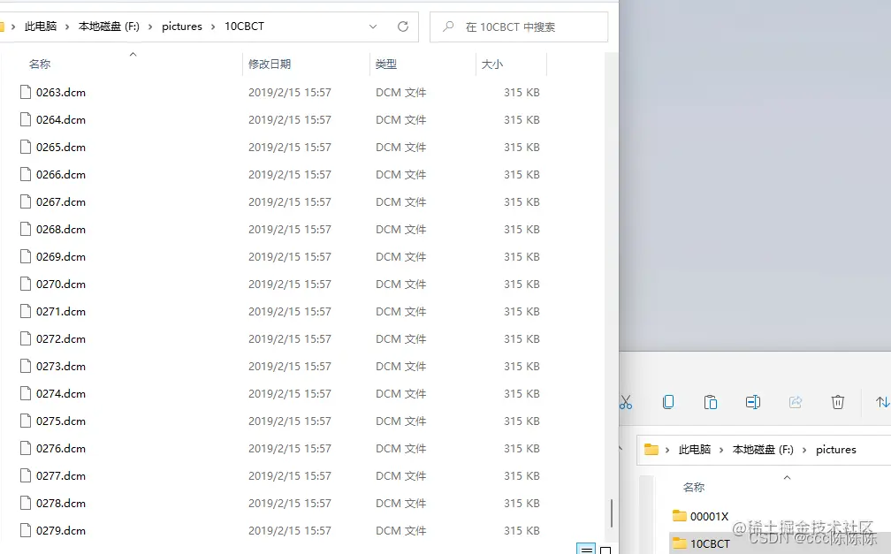This screenshot has width=891, height=554.
Task: Select the 00001X folder name
Action: pyautogui.click(x=709, y=516)
